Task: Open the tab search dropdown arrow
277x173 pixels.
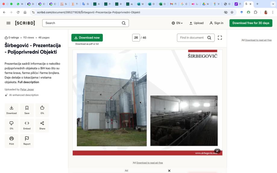Action: pos(273,4)
